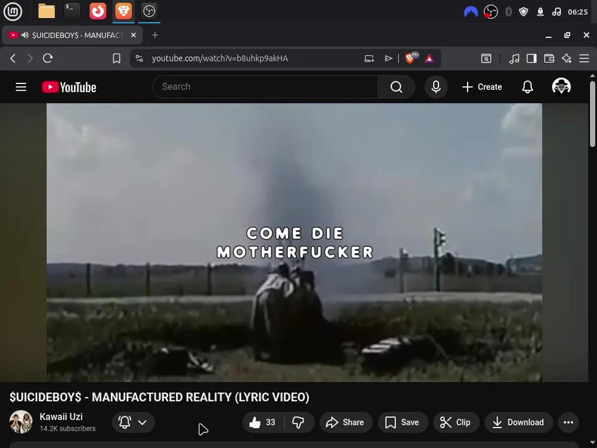
Task: Click the page vertical scrollbar
Action: pos(592,113)
